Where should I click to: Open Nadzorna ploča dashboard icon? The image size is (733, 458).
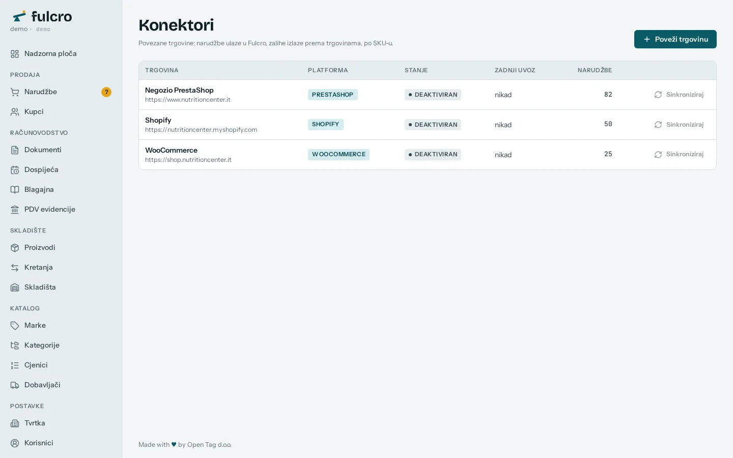[x=15, y=54]
